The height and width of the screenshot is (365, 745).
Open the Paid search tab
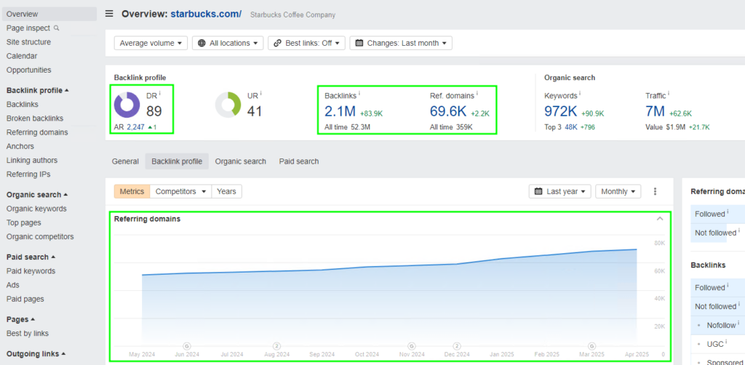click(x=298, y=161)
